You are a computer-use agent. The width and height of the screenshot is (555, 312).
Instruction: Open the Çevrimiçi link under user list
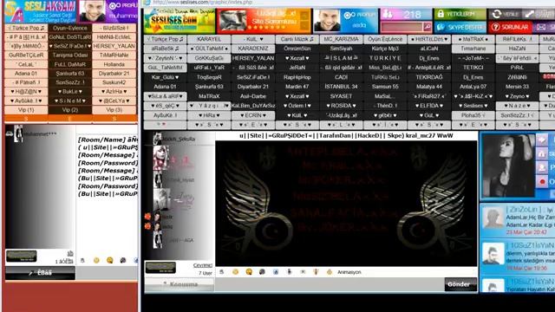[203, 265]
